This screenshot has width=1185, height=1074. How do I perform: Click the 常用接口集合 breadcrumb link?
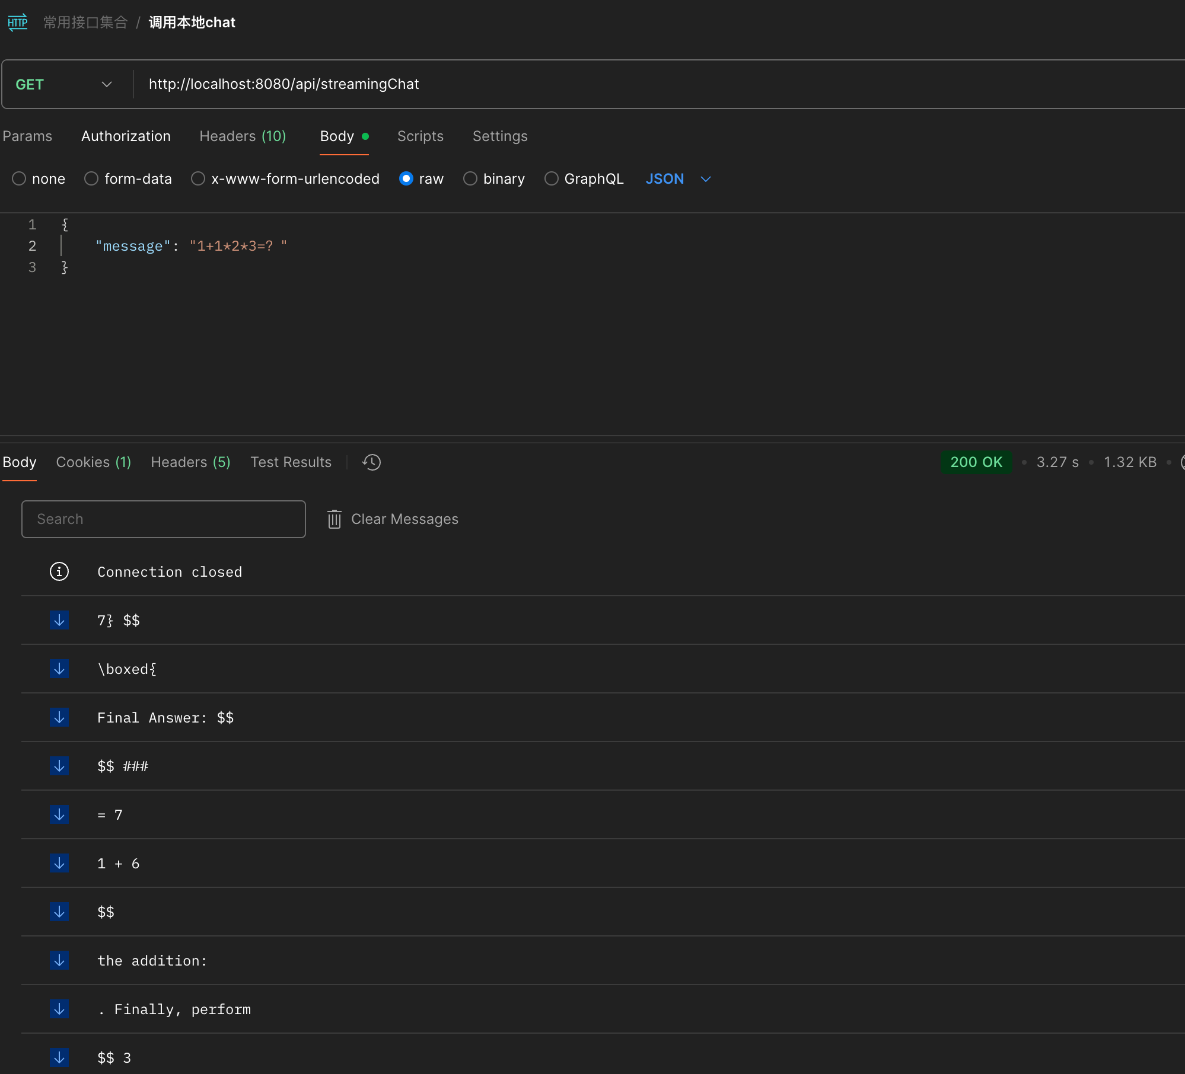[85, 23]
